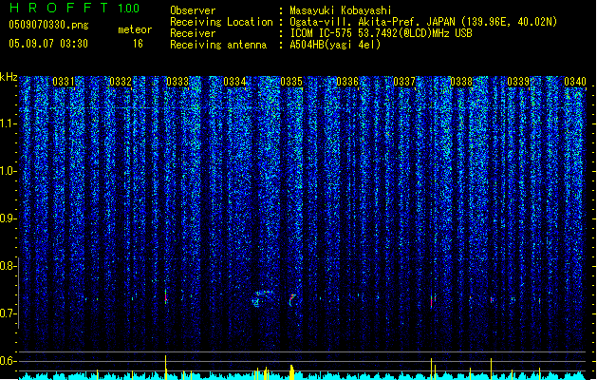Screen dimensions: 597x380
Task: Click the 0331 time marker
Action: coord(64,82)
